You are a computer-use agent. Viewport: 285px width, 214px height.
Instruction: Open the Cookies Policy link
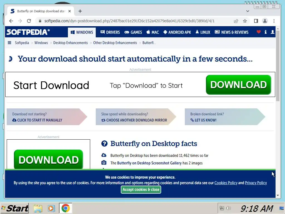tap(226, 183)
